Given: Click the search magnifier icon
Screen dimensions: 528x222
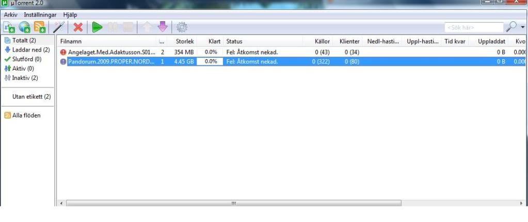Looking at the screenshot, I should 511,27.
